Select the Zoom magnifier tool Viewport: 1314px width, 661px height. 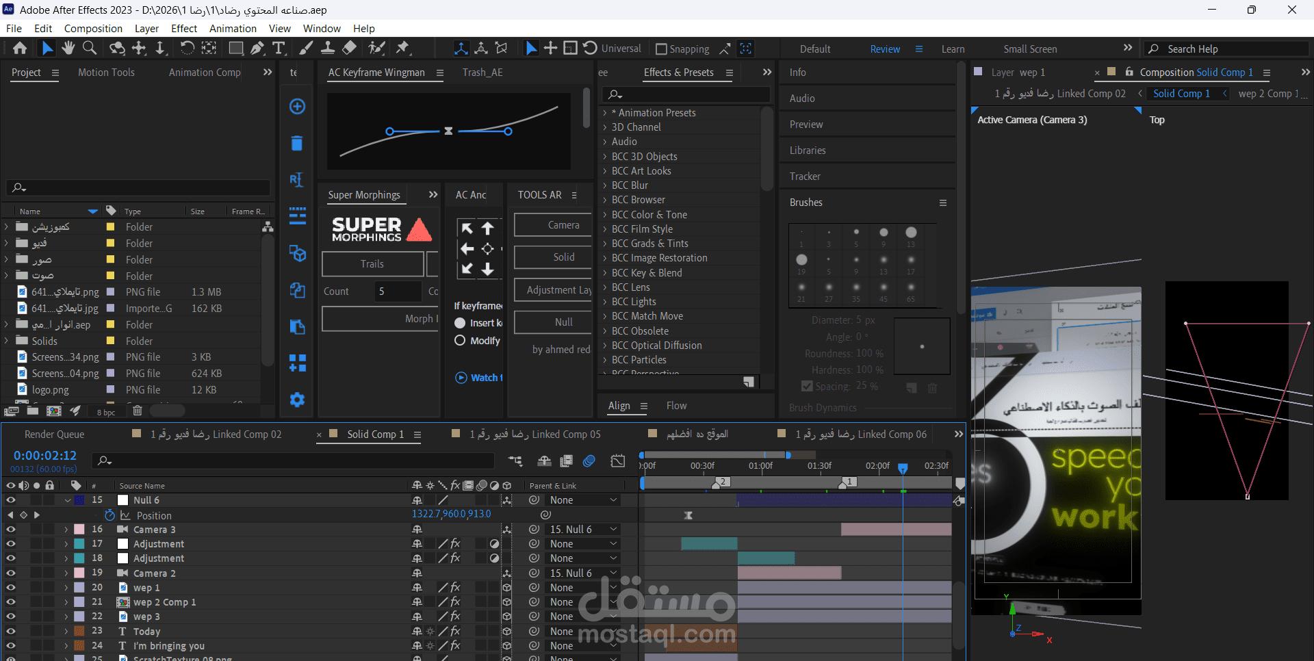[90, 48]
